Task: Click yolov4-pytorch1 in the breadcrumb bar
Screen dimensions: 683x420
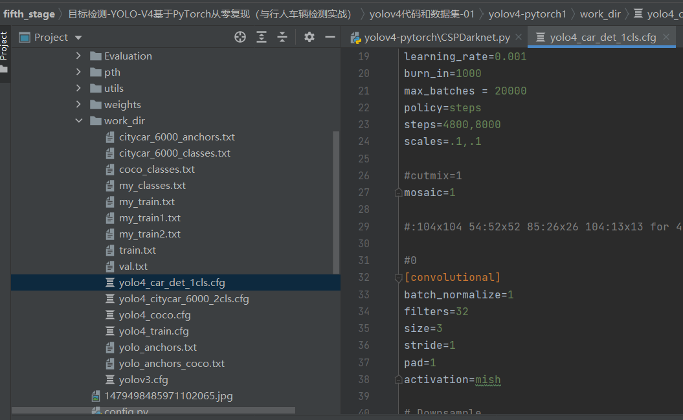Action: coord(528,13)
